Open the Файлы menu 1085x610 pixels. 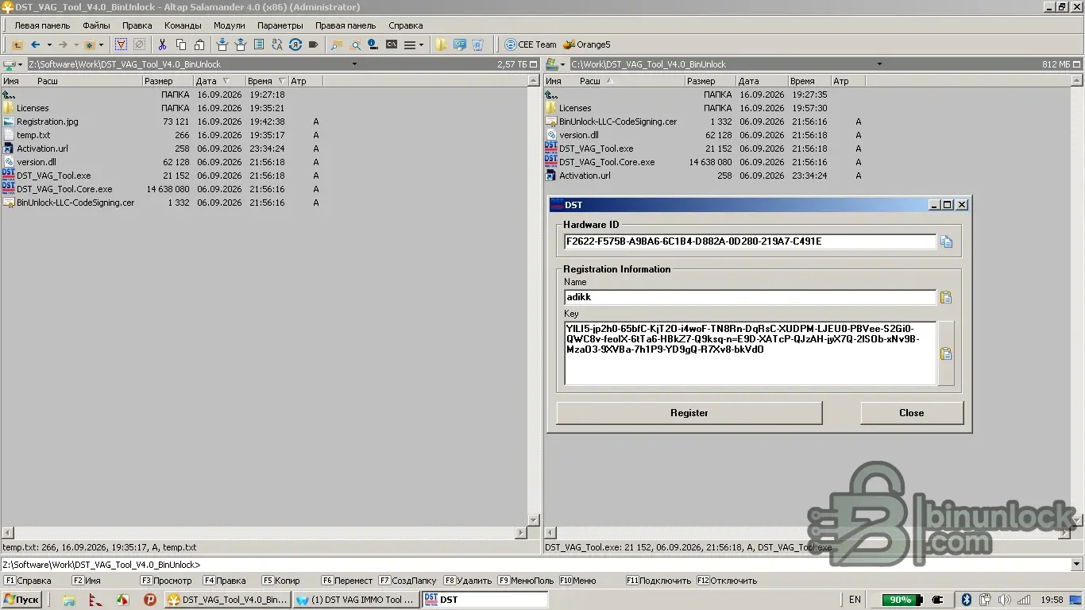tap(96, 25)
